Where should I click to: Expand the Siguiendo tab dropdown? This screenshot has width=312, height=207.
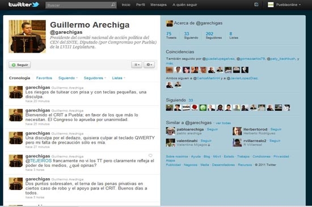[x=68, y=78]
